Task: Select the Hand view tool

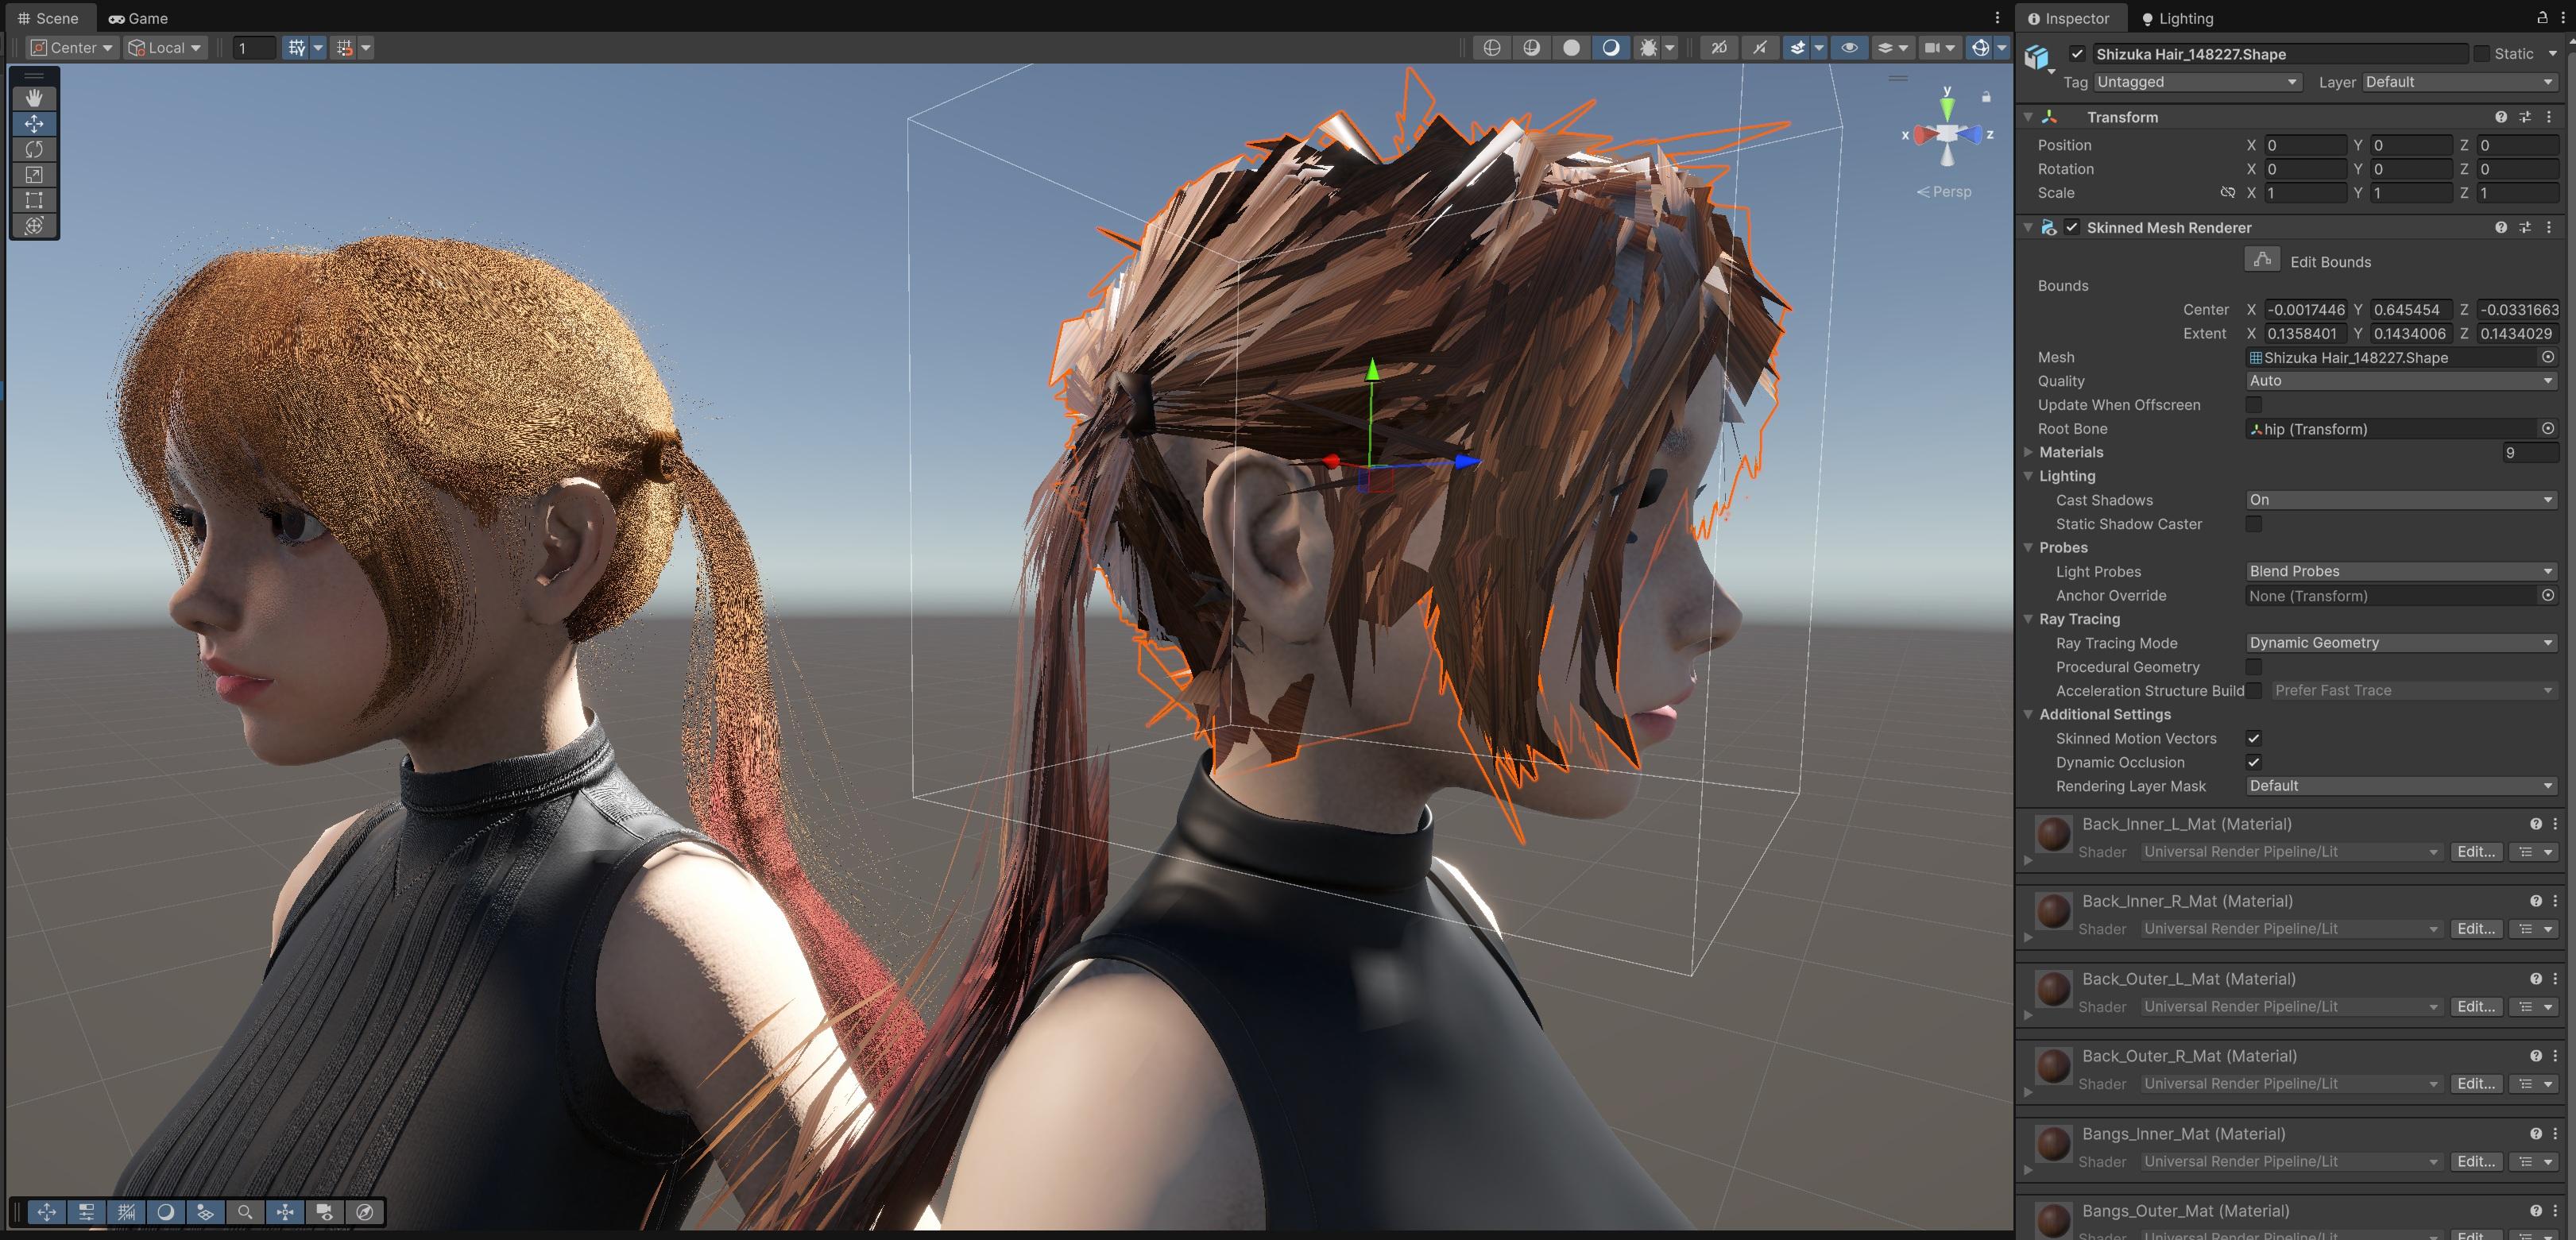Action: tap(34, 98)
